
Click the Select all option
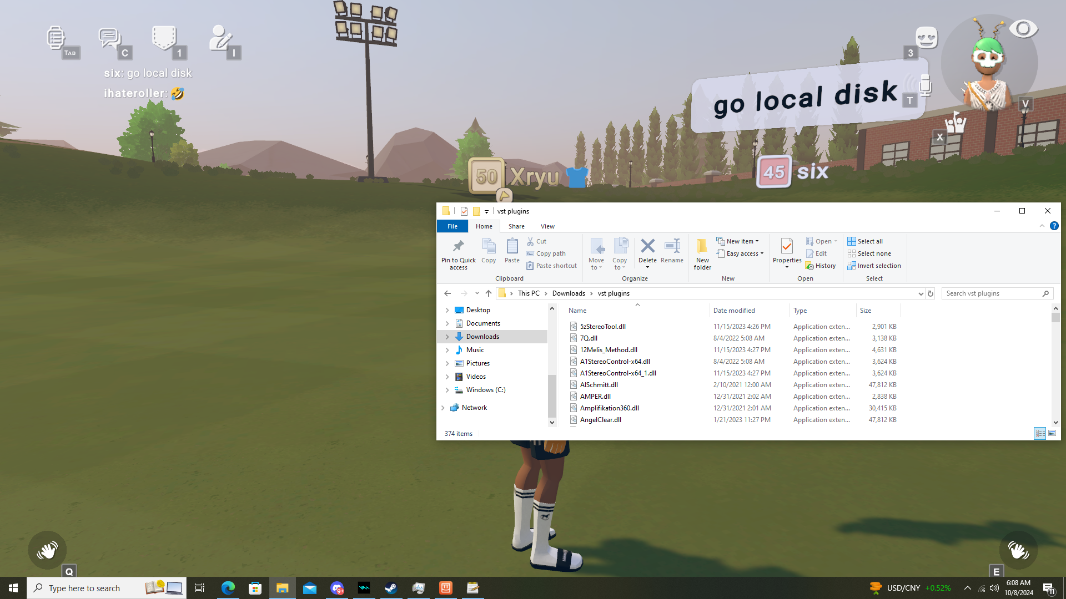click(869, 241)
